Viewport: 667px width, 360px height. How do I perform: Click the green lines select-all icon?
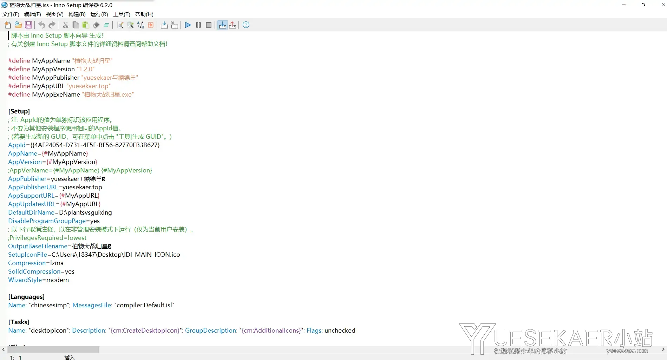pos(106,25)
